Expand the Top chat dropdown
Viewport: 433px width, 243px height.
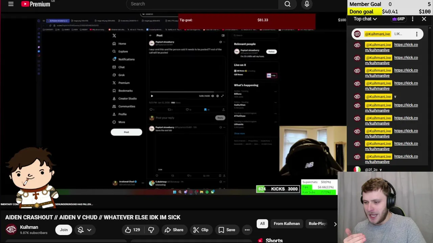tap(365, 19)
